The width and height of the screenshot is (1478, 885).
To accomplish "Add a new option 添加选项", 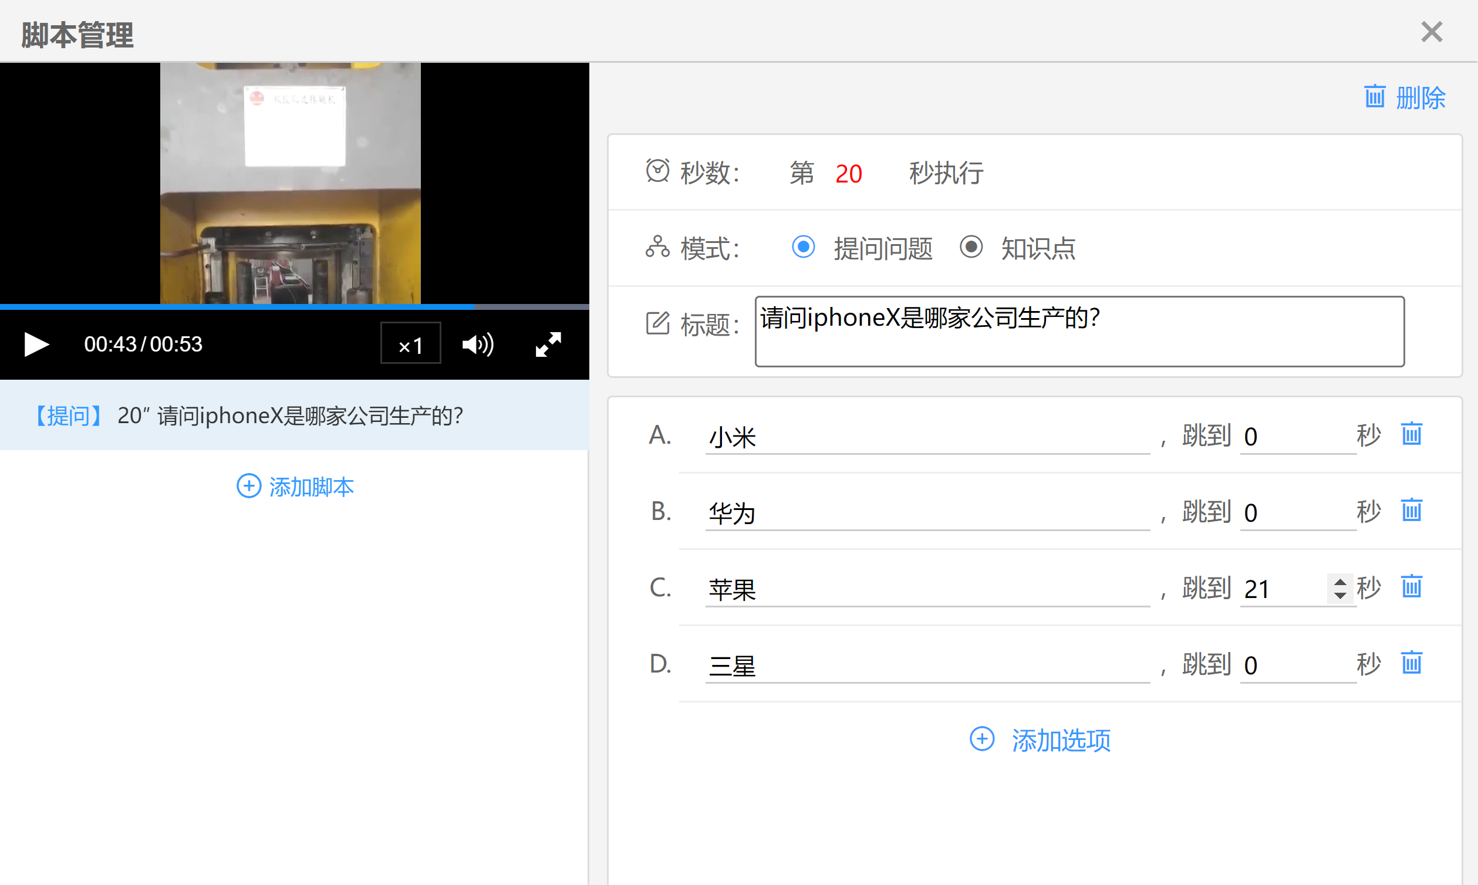I will click(x=1040, y=740).
